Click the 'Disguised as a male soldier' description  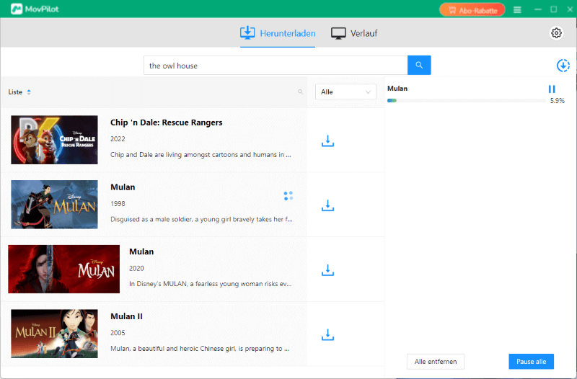(202, 220)
